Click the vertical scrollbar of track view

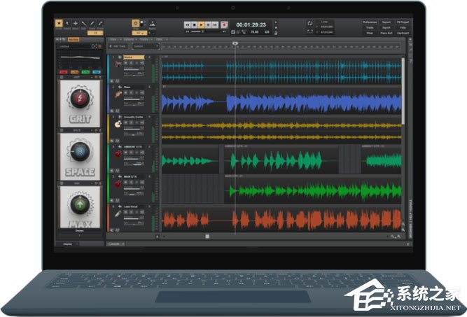click(403, 91)
